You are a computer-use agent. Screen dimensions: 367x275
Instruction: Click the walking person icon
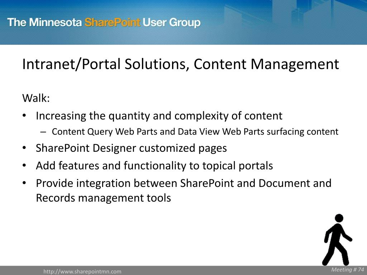(337, 240)
